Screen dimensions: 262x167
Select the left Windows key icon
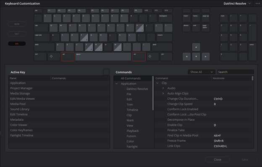[x=51, y=56]
